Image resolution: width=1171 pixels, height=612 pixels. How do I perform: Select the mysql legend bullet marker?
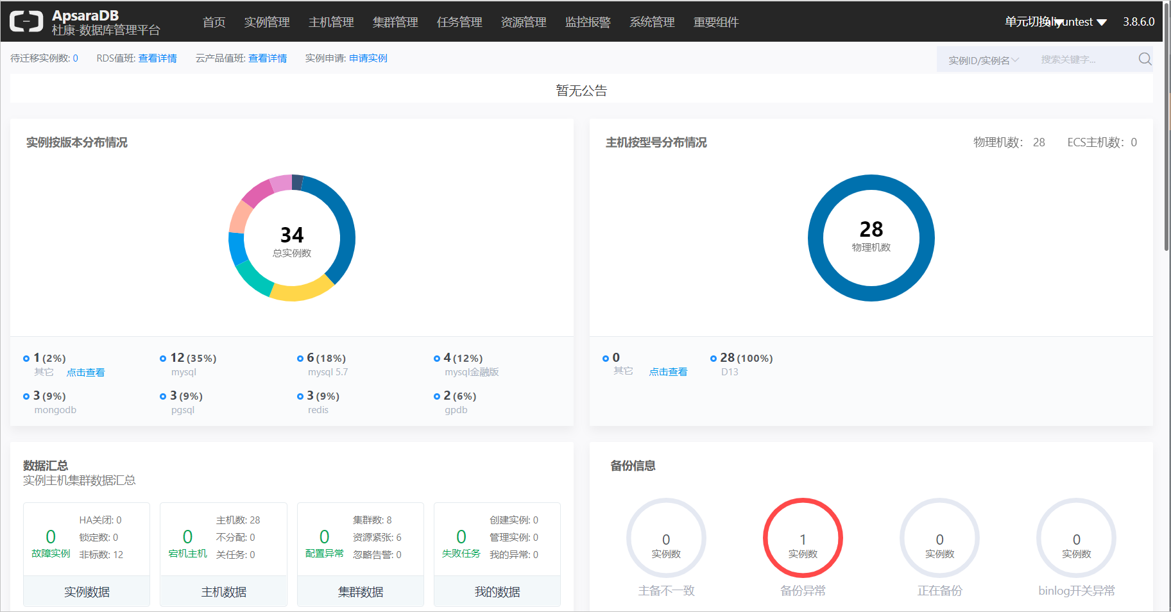pos(163,359)
